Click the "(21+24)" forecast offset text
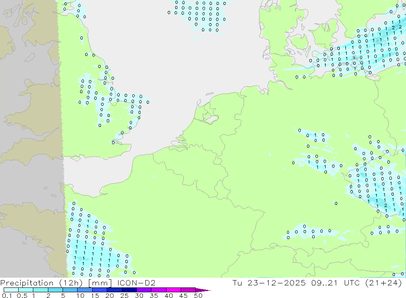Image resolution: width=406 pixels, height=298 pixels. coord(384,283)
